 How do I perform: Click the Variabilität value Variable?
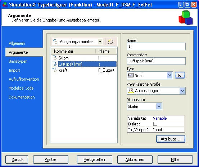[160, 118]
